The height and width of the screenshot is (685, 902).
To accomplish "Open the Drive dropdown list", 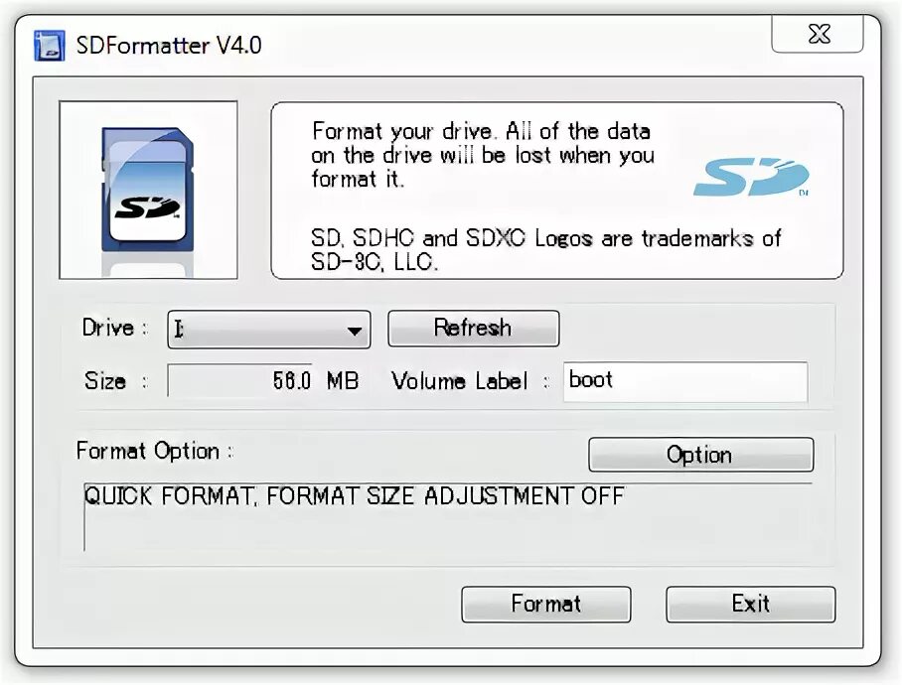I will click(x=269, y=330).
